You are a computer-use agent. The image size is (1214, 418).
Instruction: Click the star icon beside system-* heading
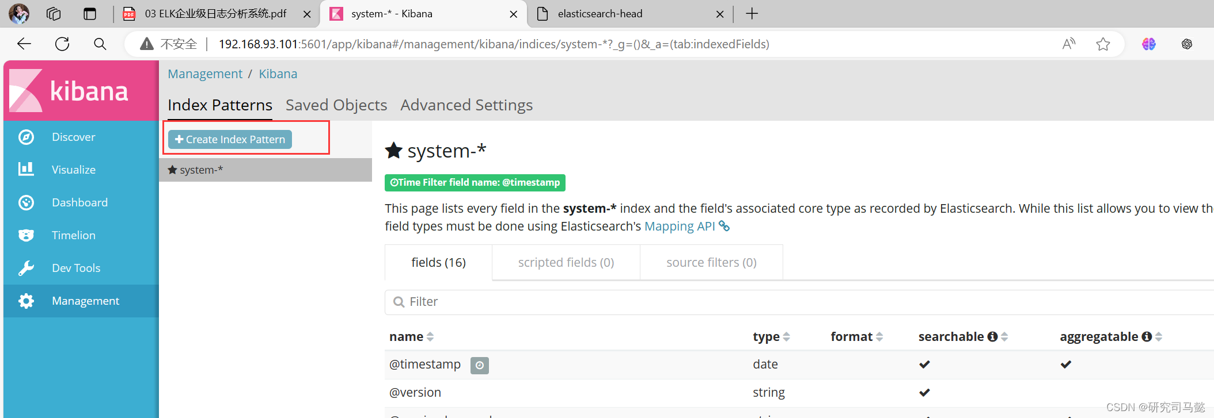tap(393, 151)
